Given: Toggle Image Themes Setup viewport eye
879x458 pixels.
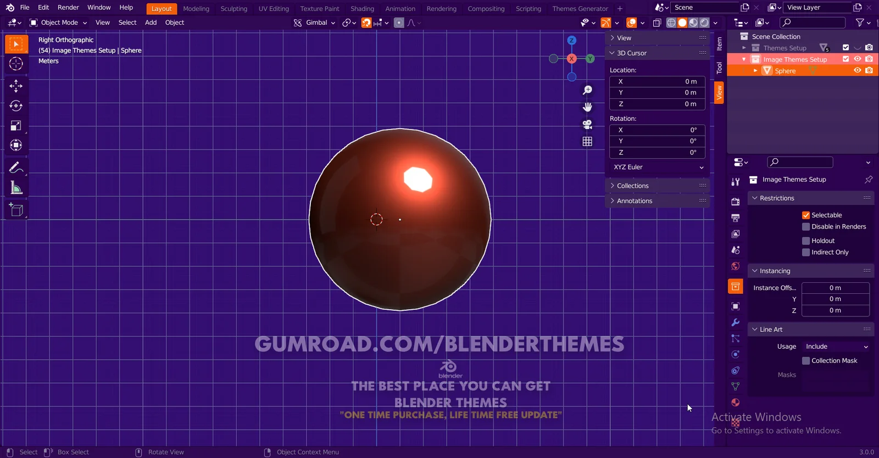Looking at the screenshot, I should 858,59.
